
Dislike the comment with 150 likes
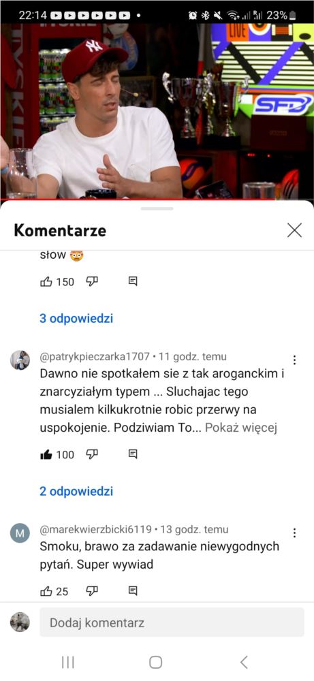(92, 281)
